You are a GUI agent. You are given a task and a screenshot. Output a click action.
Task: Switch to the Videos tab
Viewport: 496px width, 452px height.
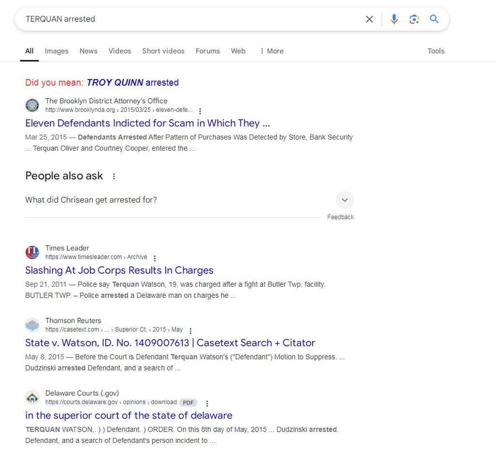pyautogui.click(x=120, y=51)
